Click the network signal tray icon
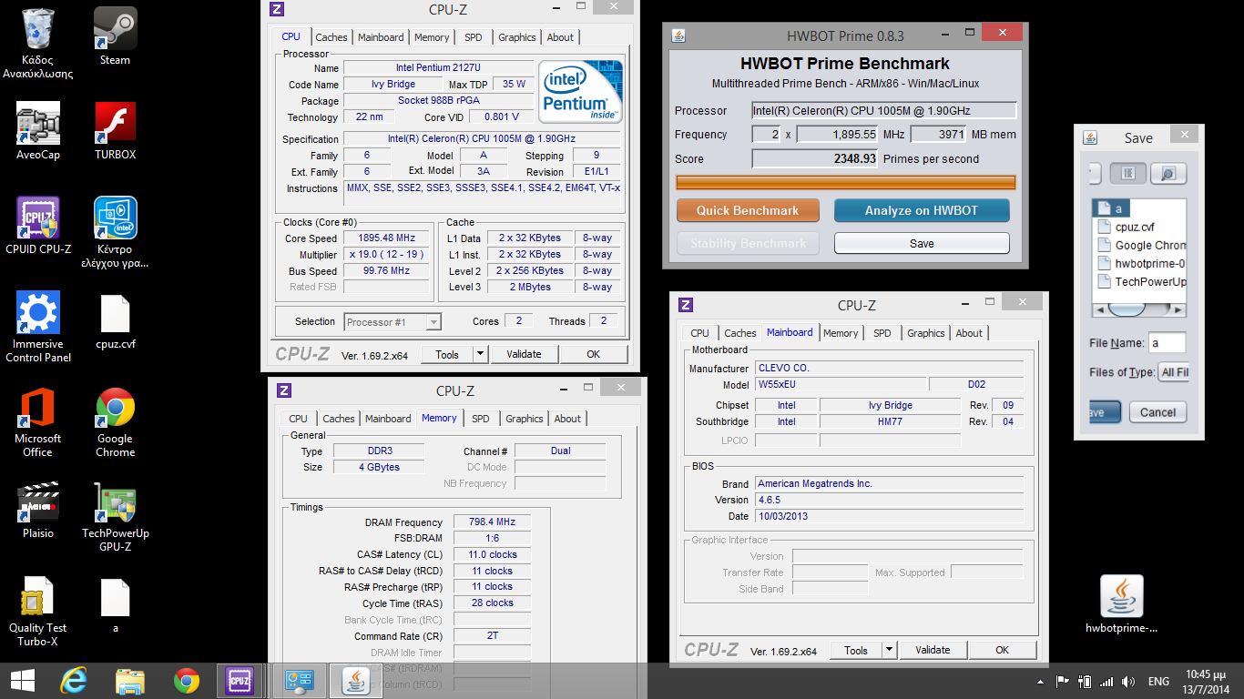Viewport: 1244px width, 699px height. click(1106, 681)
